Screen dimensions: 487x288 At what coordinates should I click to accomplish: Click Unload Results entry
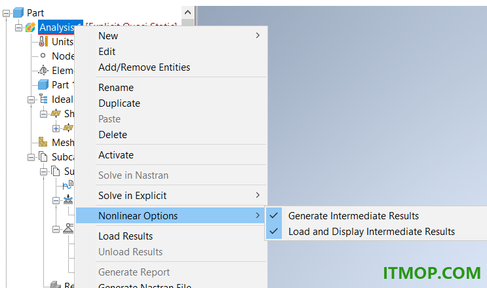(x=171, y=252)
